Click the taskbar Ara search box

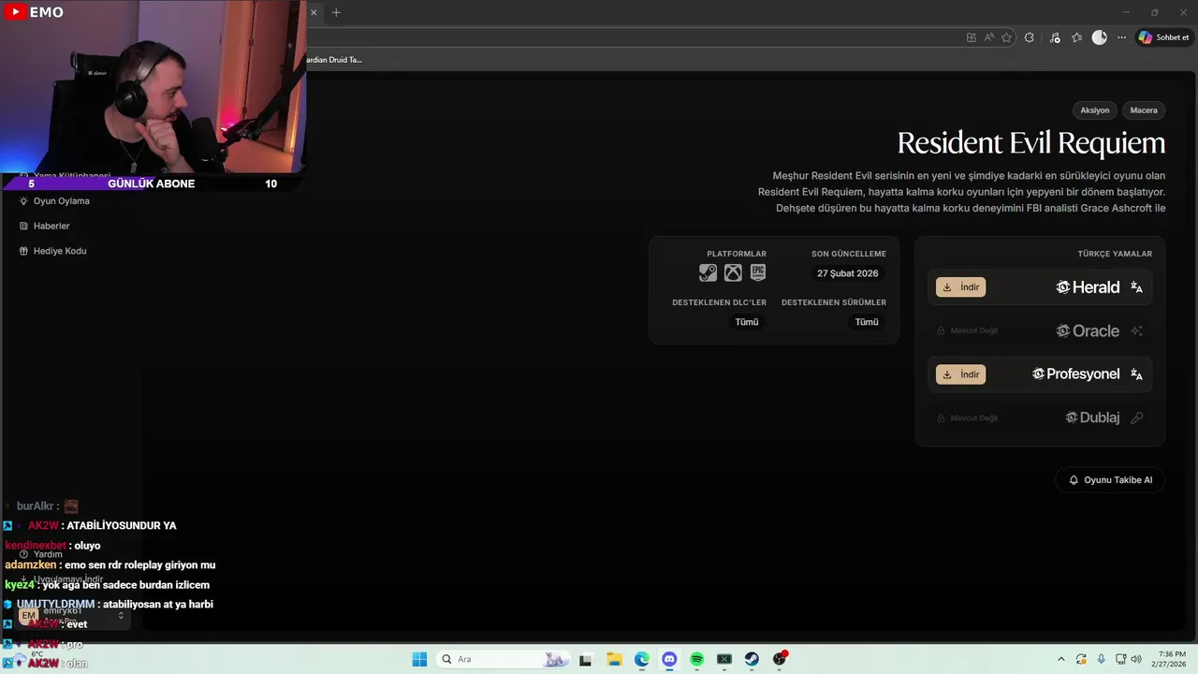(x=504, y=659)
